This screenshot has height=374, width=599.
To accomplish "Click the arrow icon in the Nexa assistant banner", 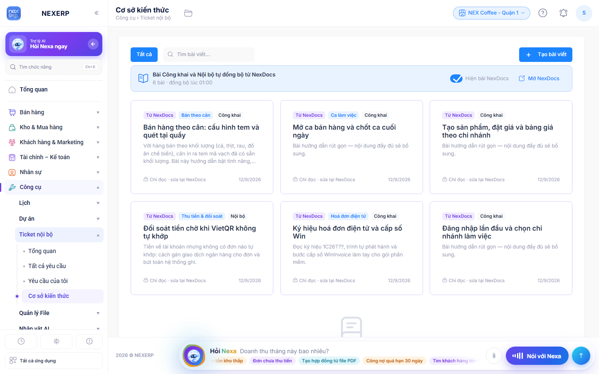I will click(x=93, y=44).
